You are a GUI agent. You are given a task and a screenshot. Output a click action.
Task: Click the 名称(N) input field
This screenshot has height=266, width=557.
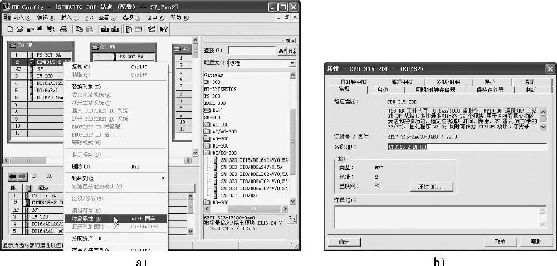pyautogui.click(x=467, y=147)
